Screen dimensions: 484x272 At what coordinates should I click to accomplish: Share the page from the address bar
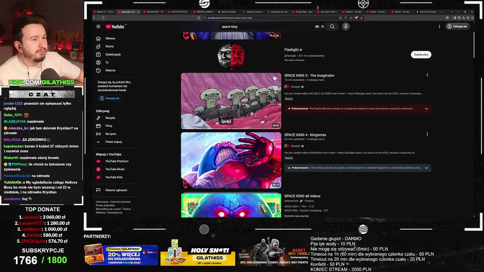(351, 18)
